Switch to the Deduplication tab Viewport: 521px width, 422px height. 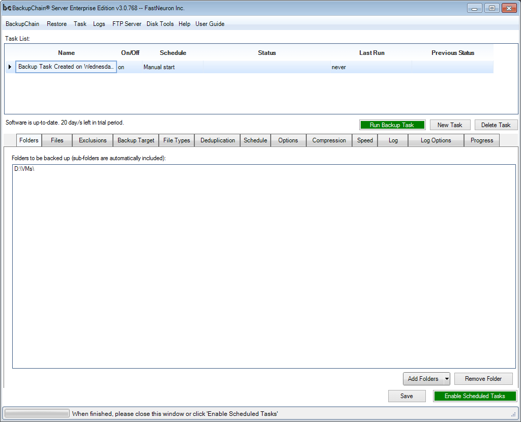(x=218, y=140)
